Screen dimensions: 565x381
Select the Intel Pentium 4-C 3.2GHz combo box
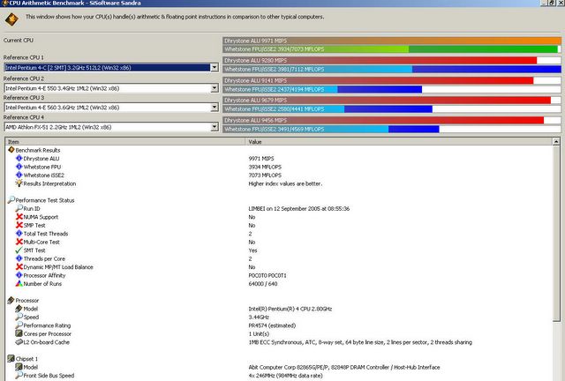111,67
